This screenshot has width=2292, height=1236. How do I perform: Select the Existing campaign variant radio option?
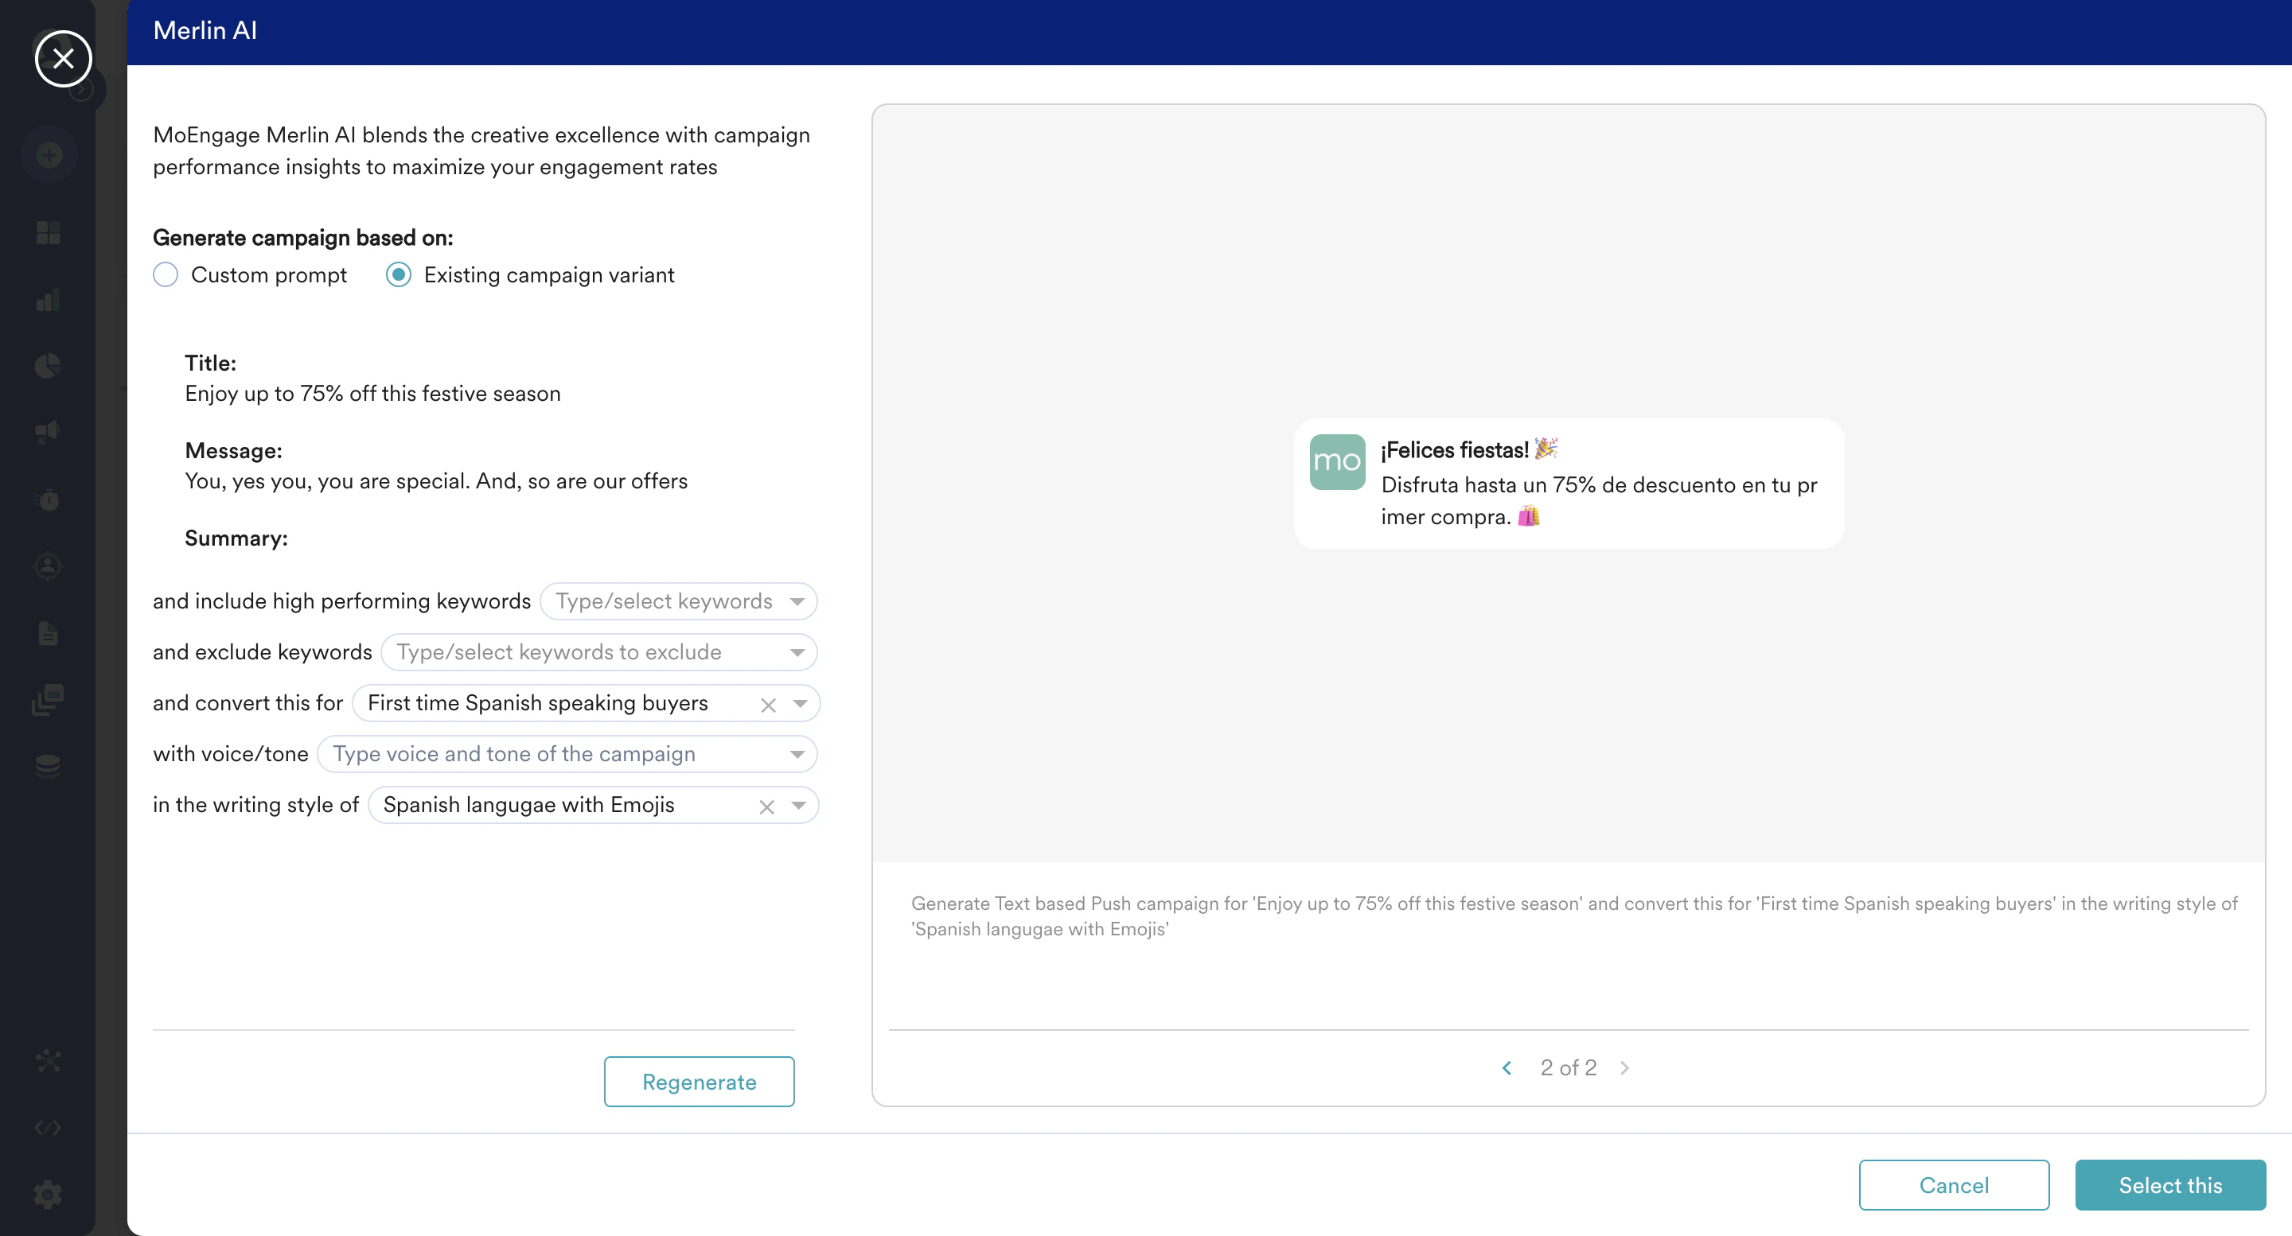399,274
